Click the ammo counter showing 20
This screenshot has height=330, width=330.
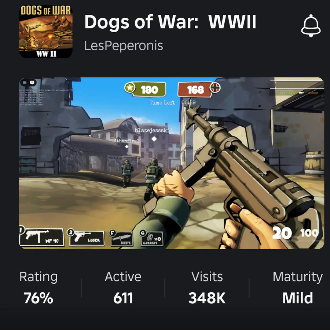282,233
